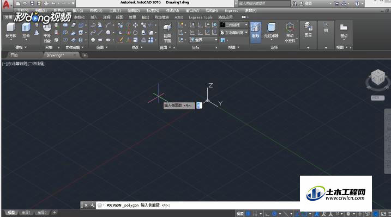Click the polygon side count input box

199,106
